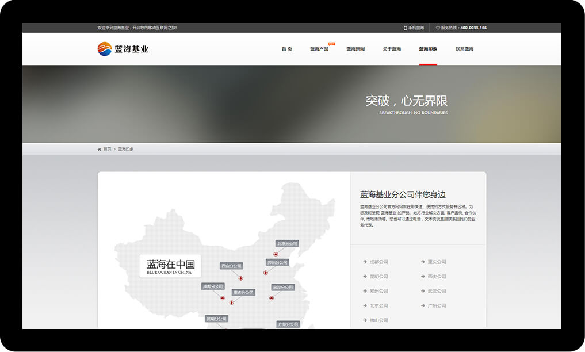Click the red map dot for 武汉分公司
Screen dimensions: 585x352
272,298
